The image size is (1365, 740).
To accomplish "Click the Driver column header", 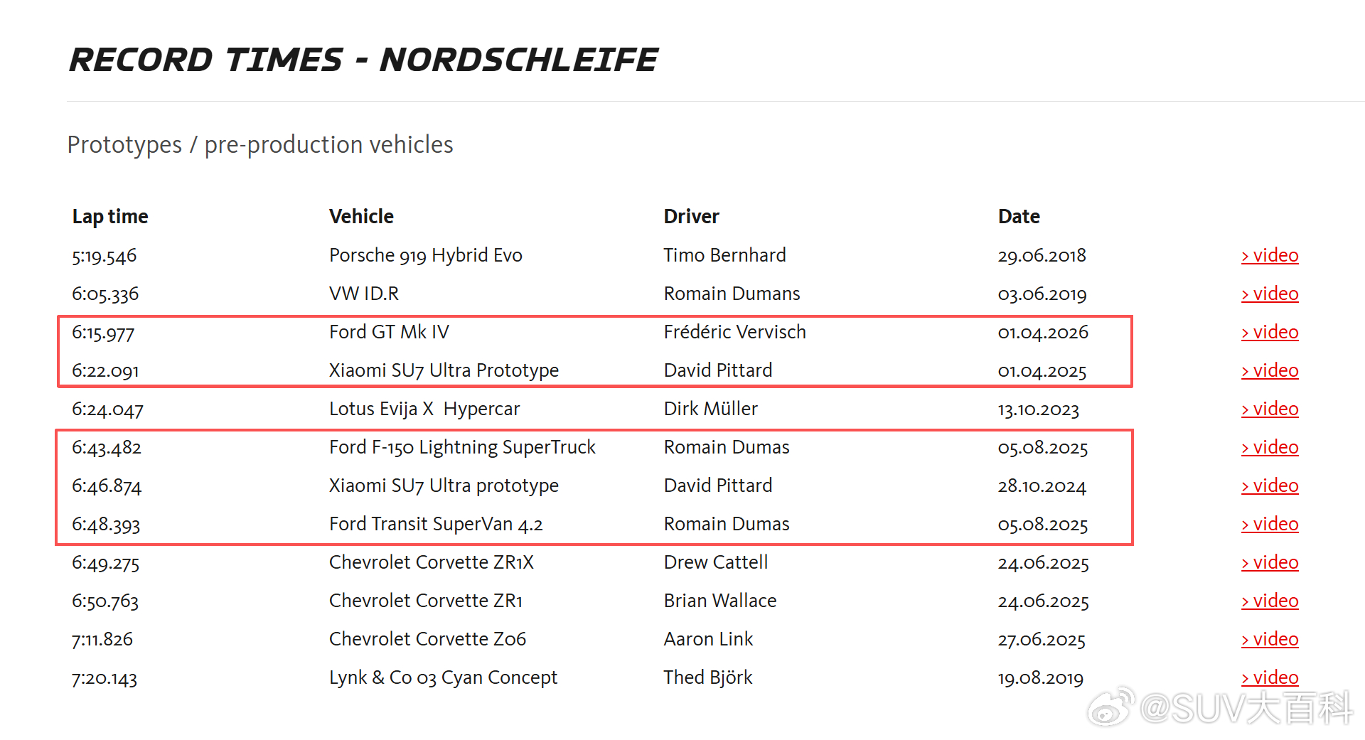I will point(691,217).
